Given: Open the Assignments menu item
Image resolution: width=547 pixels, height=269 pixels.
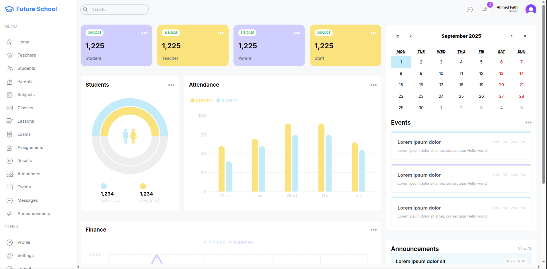Looking at the screenshot, I should click(x=30, y=148).
